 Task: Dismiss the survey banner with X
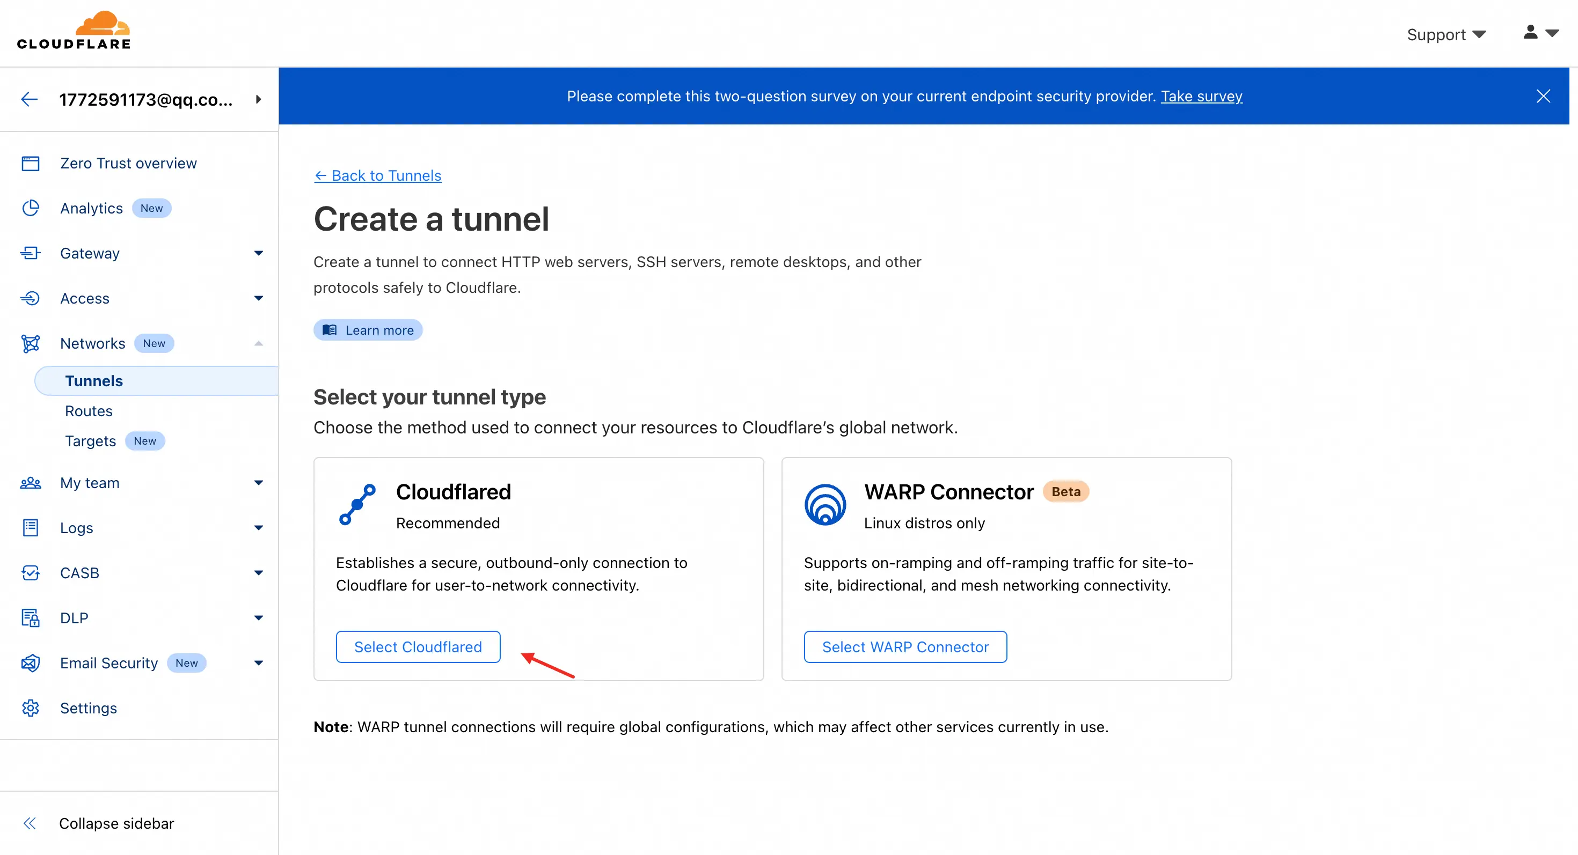(1543, 96)
